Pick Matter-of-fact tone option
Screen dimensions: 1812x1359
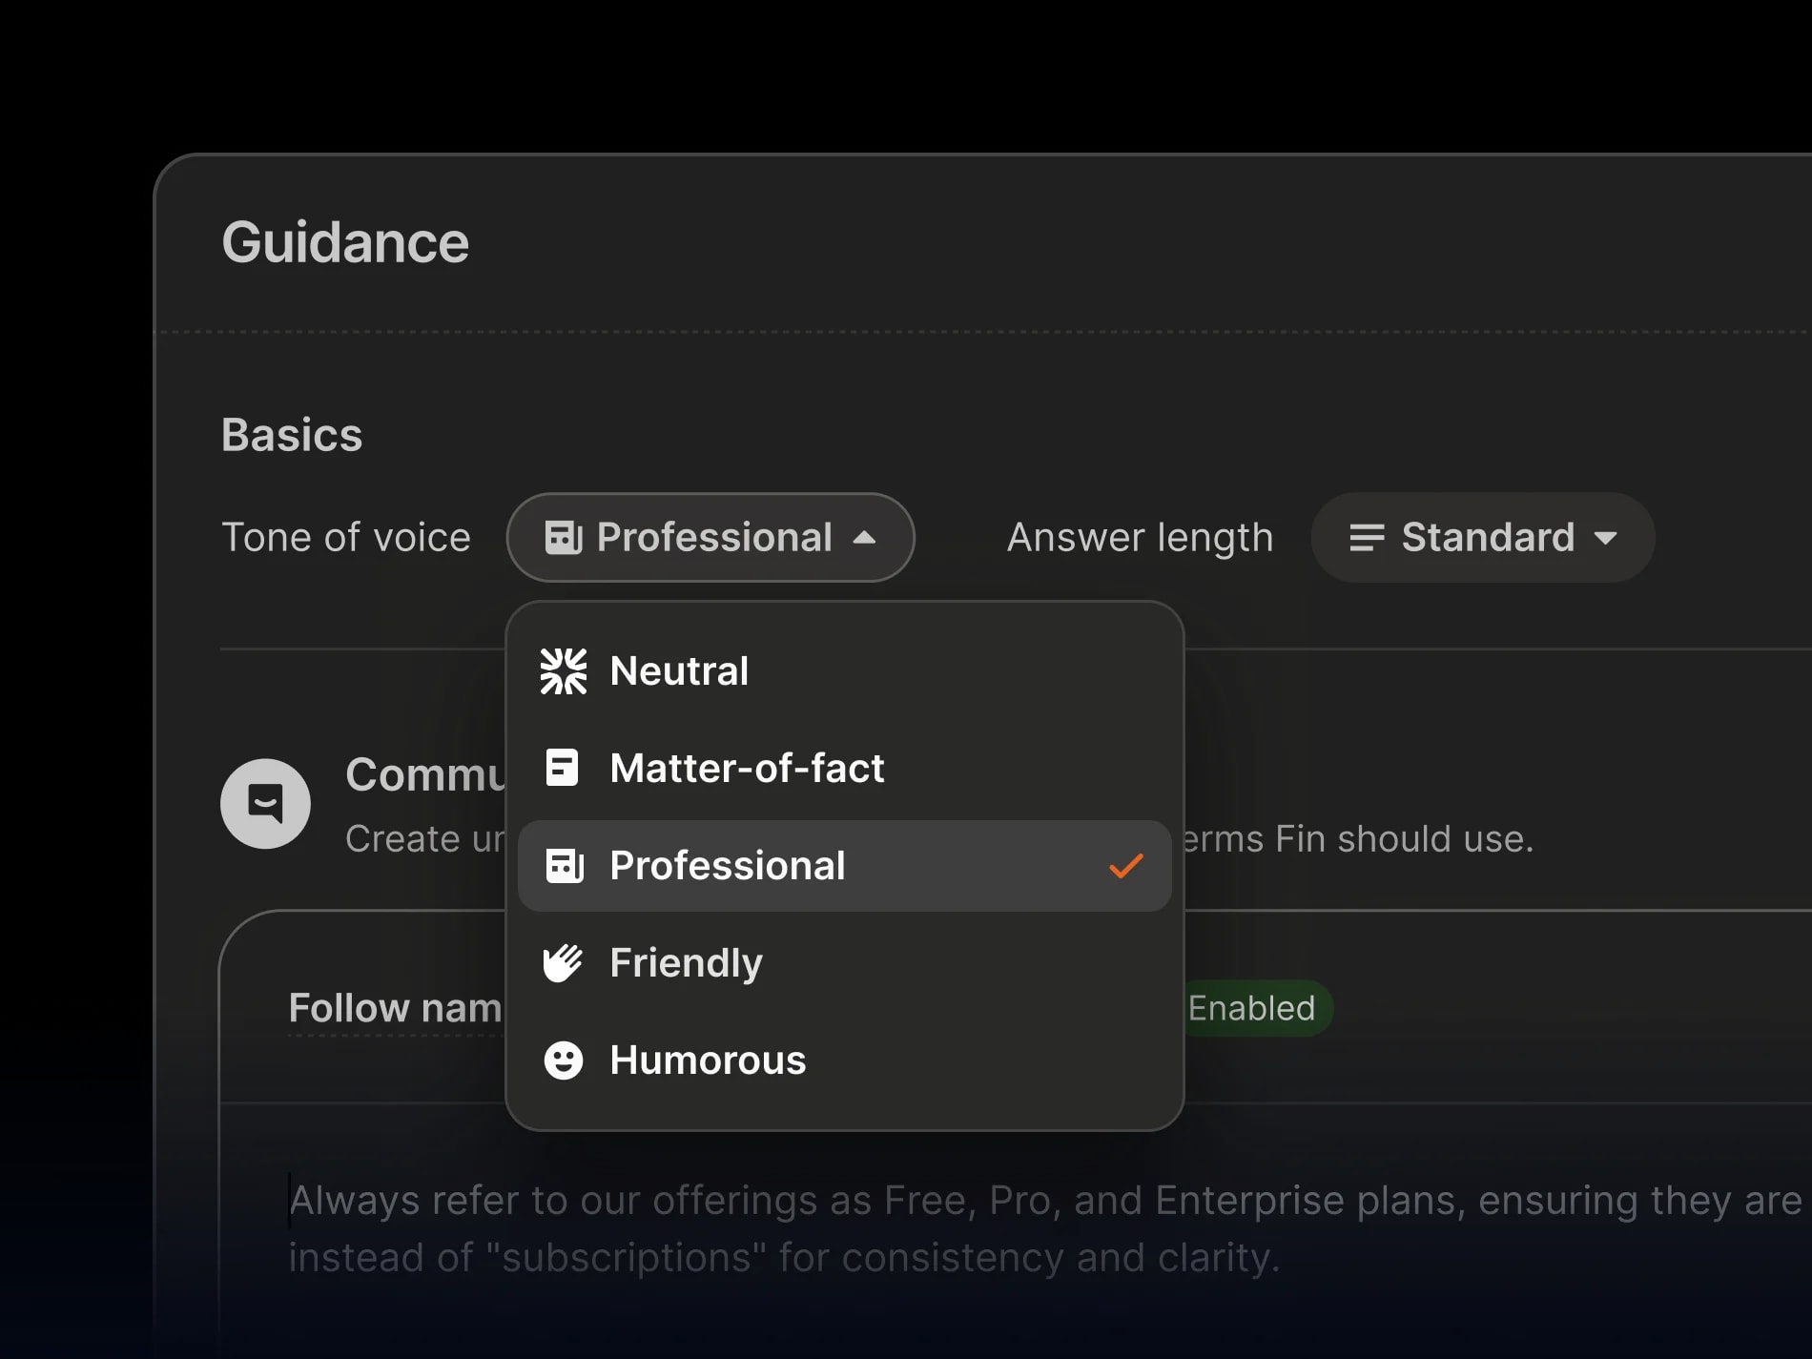(x=844, y=768)
